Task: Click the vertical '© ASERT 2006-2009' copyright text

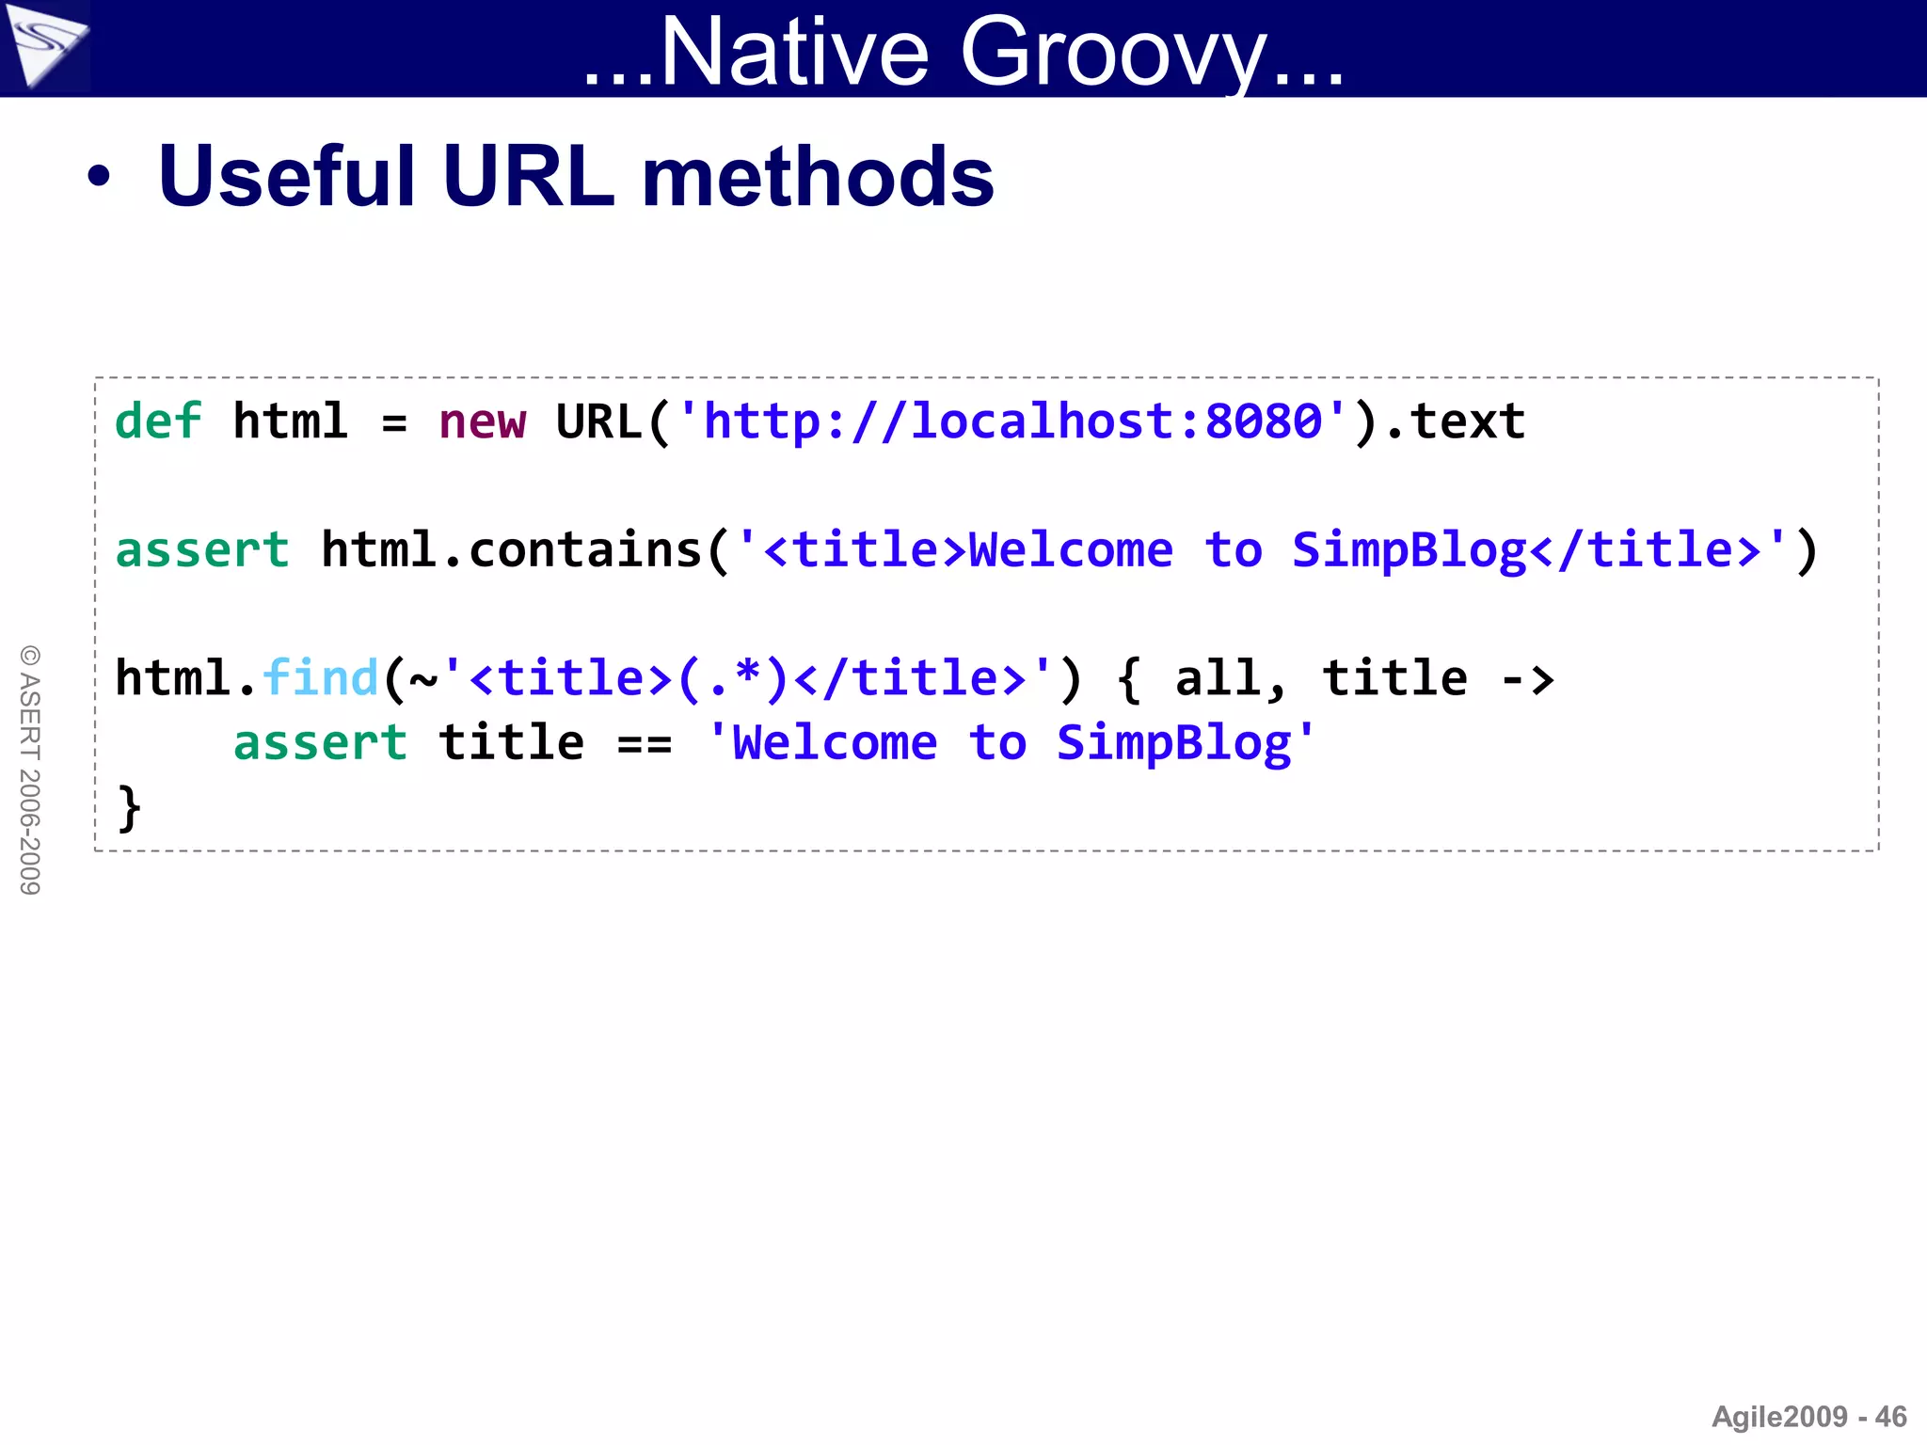Action: tap(30, 770)
